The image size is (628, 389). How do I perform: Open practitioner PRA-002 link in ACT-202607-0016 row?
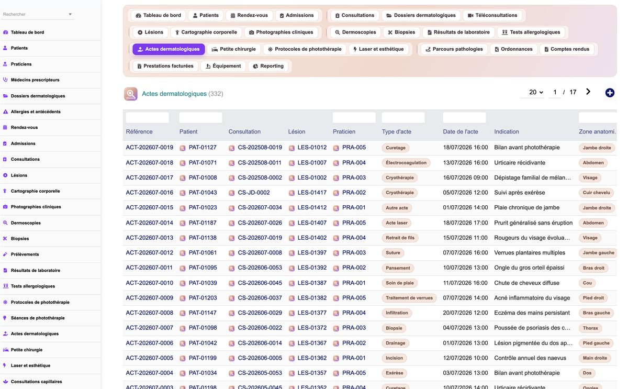point(354,193)
